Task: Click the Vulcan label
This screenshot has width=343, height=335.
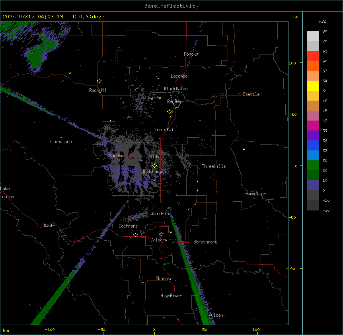Action: [x=216, y=315]
